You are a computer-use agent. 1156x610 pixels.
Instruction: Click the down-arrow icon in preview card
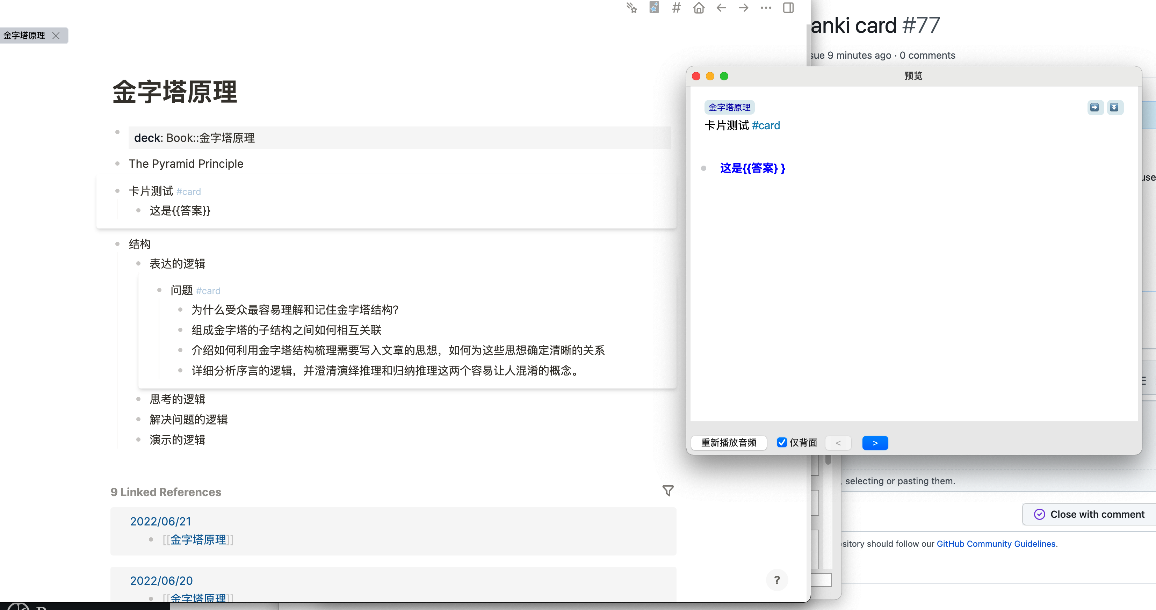[1114, 107]
